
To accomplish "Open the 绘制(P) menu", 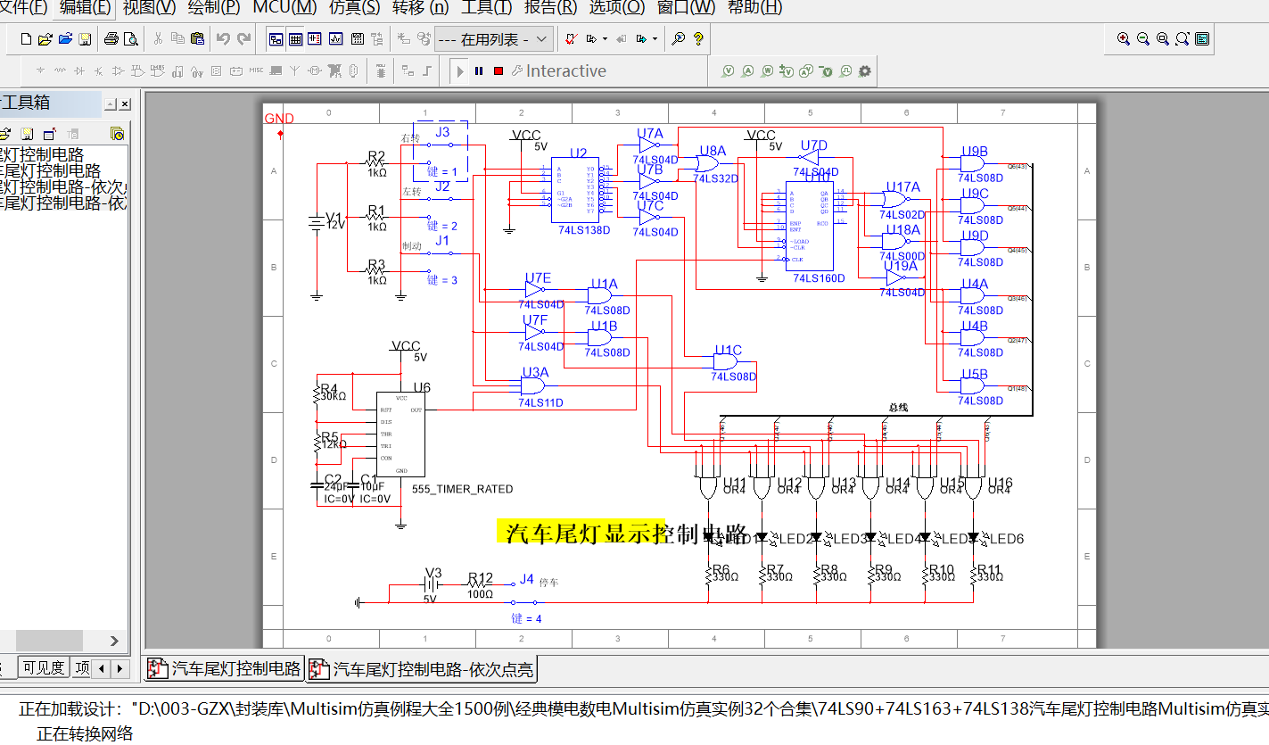I will pyautogui.click(x=214, y=8).
